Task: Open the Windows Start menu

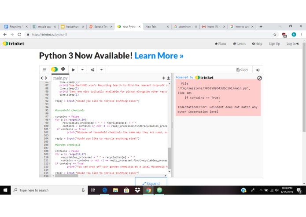Action: point(5,190)
